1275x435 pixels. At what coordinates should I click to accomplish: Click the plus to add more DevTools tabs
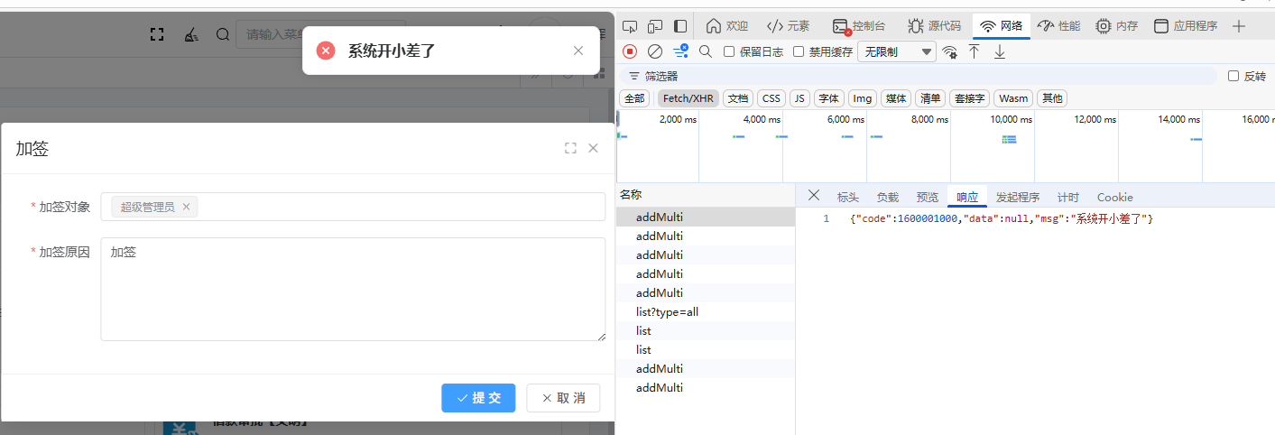coord(1239,26)
